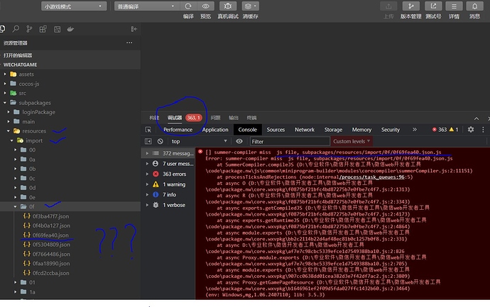Select the 7 info group

point(168,195)
